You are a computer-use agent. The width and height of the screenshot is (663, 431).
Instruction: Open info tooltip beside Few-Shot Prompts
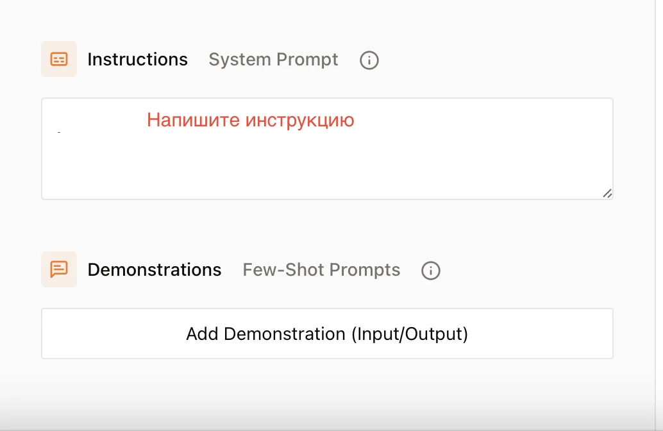pos(431,271)
